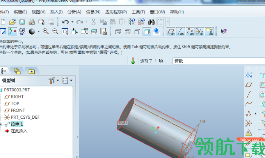Toggle datum points display
Screen dimensions: 265x158
(190, 32)
